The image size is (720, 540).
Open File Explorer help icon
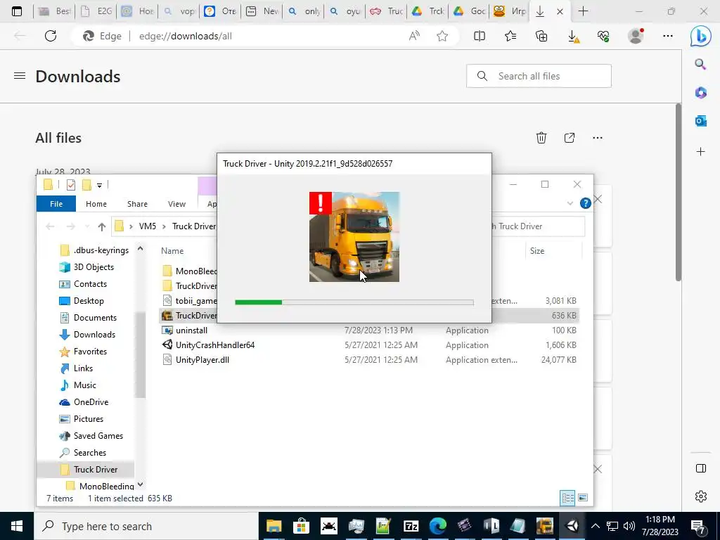point(586,203)
